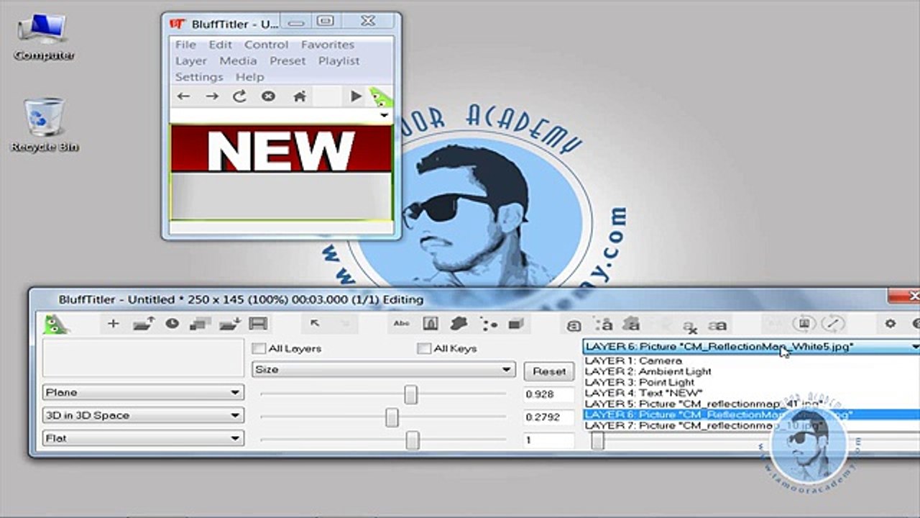Open the Plane dropdown
Screen dimensions: 920x518
143,393
